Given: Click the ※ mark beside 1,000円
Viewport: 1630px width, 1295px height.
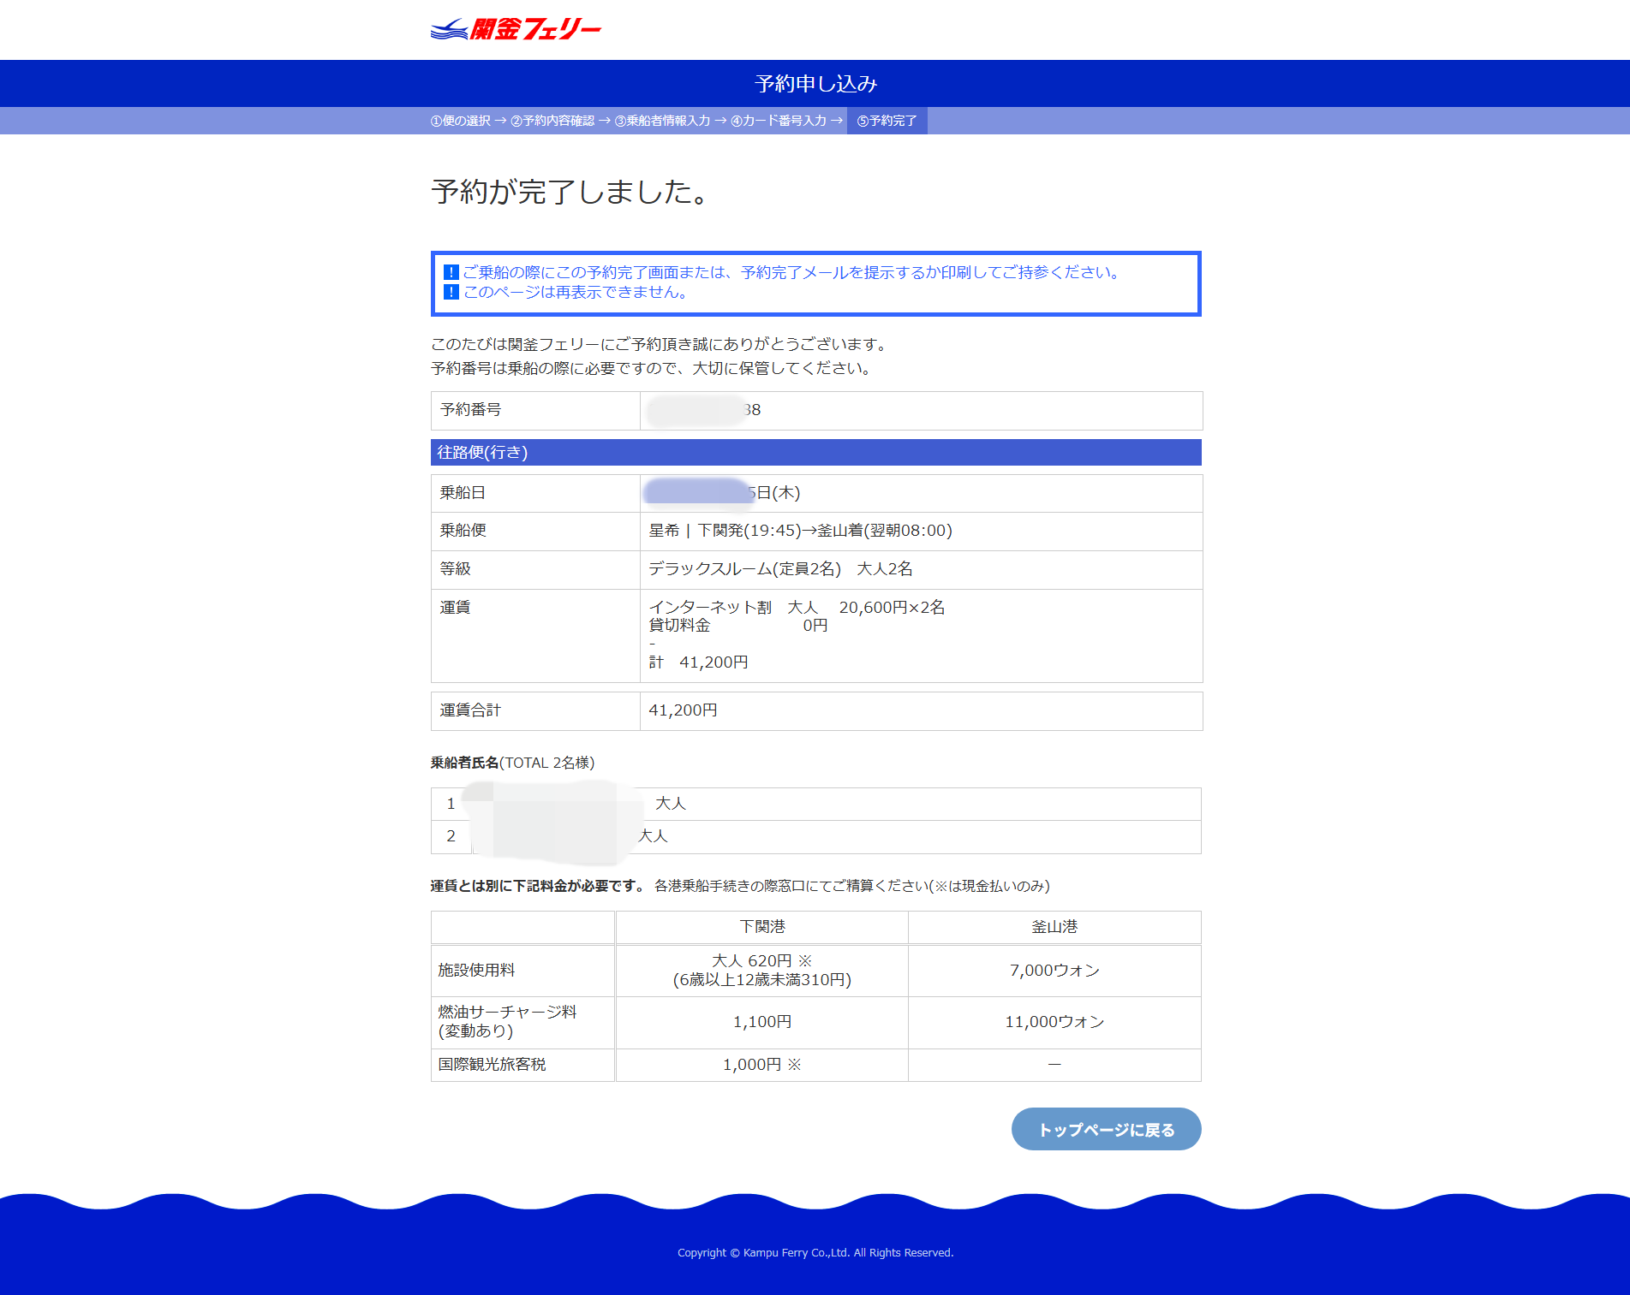Looking at the screenshot, I should coord(795,1064).
